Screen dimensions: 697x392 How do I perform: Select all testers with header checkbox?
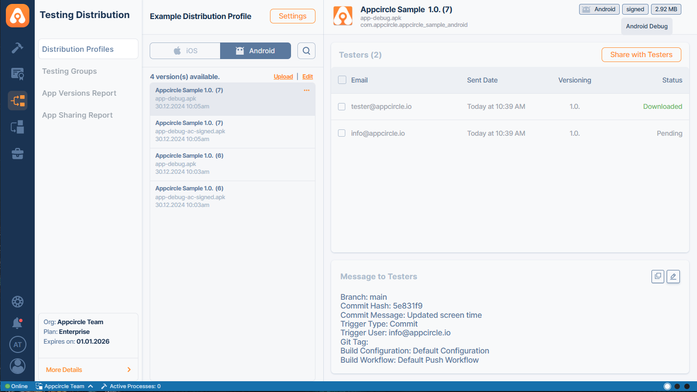342,80
